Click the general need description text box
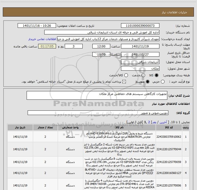This screenshot has height=190, width=197. coord(97,95)
